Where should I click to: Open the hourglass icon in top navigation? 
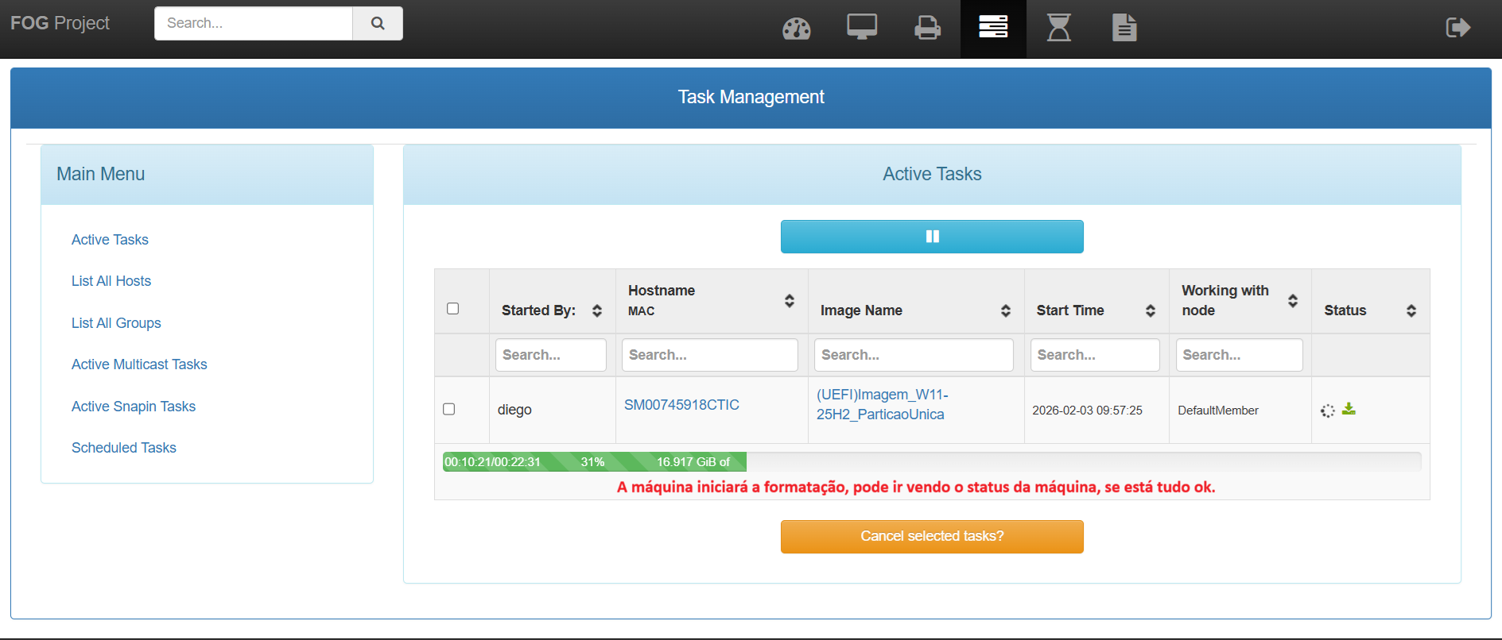coord(1058,28)
